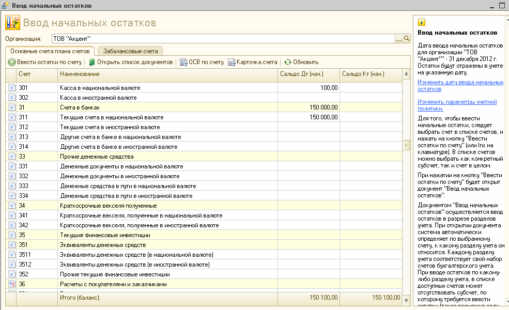
Task: Open 'Карточка счета' card
Action: point(253,62)
